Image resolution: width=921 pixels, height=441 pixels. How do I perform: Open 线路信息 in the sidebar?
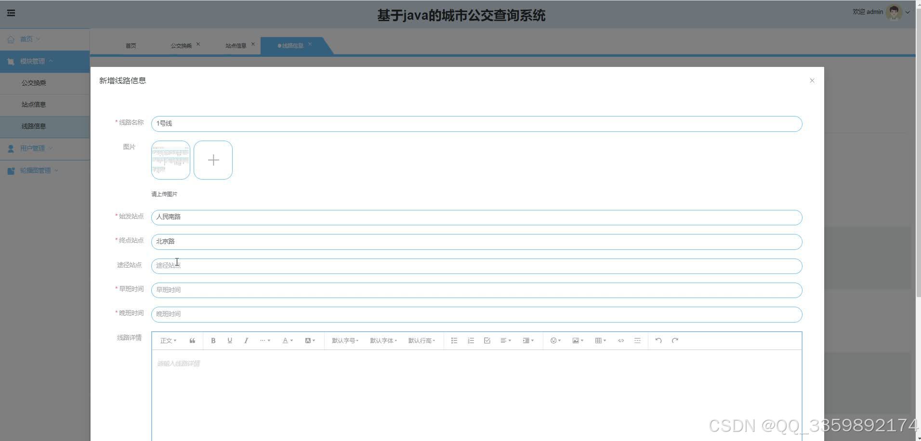(45, 126)
